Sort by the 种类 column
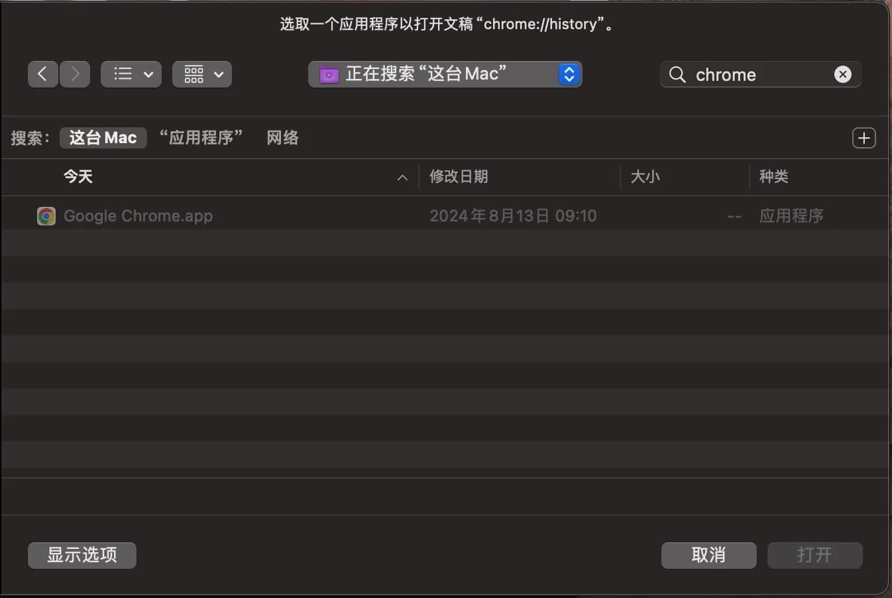 click(774, 176)
